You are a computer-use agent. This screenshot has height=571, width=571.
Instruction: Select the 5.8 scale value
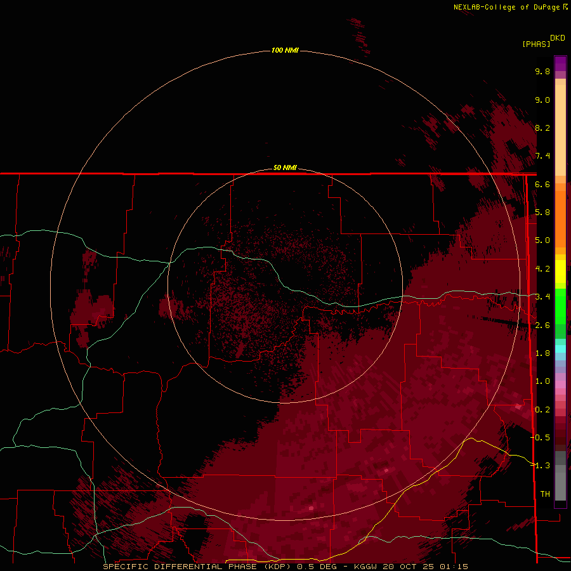pyautogui.click(x=542, y=213)
